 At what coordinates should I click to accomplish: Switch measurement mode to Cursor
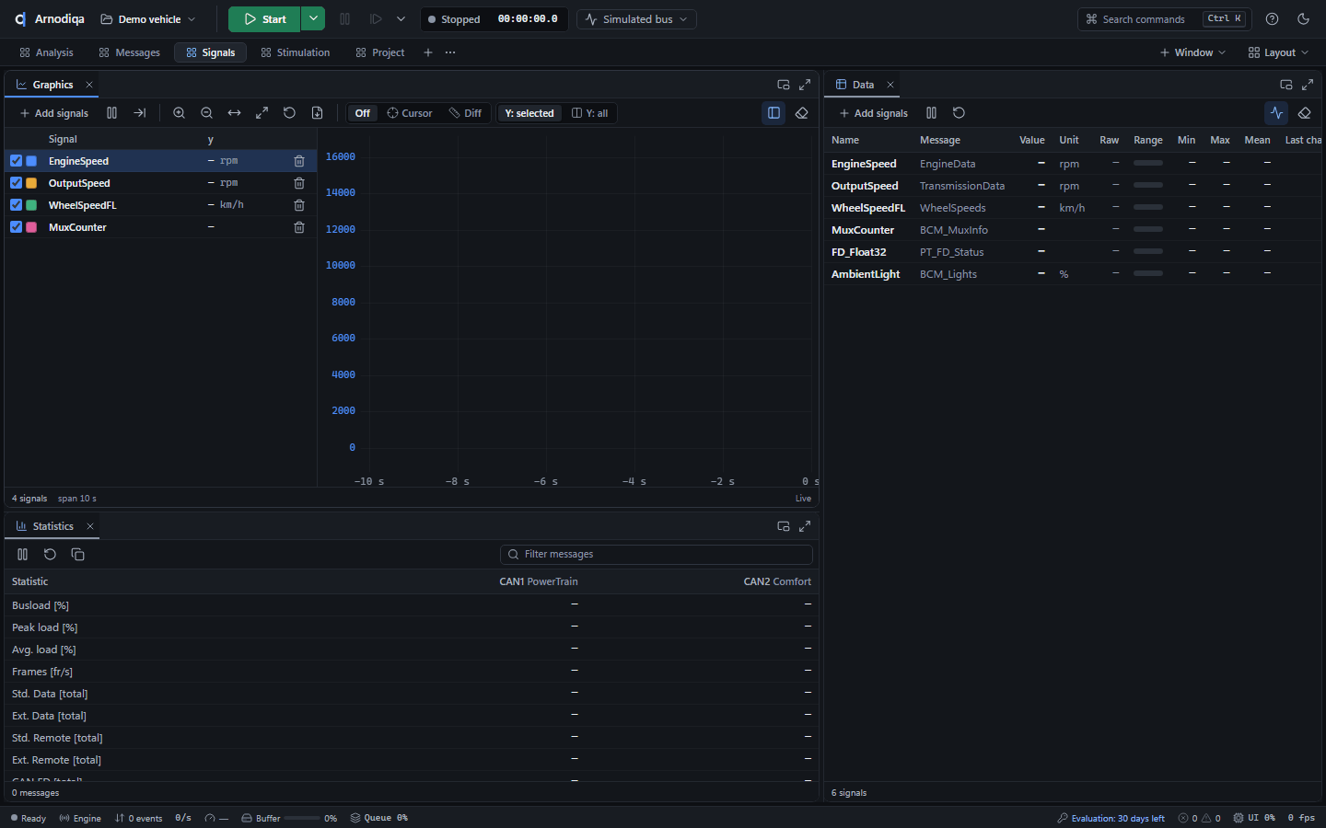pyautogui.click(x=410, y=113)
